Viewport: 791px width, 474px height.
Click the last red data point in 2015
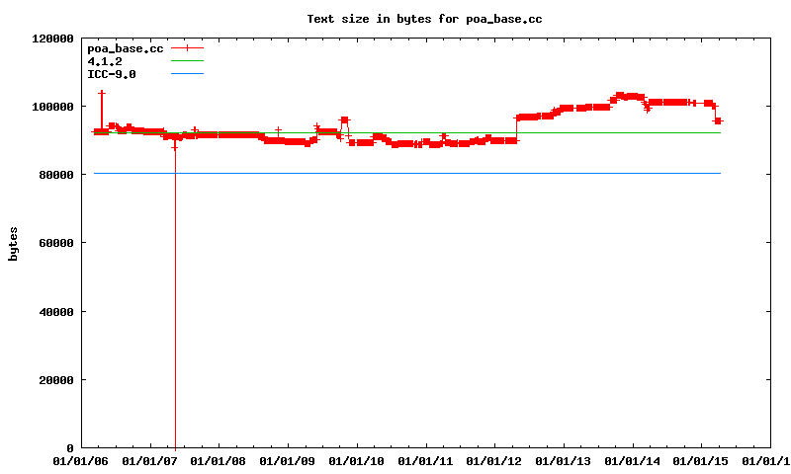point(719,120)
